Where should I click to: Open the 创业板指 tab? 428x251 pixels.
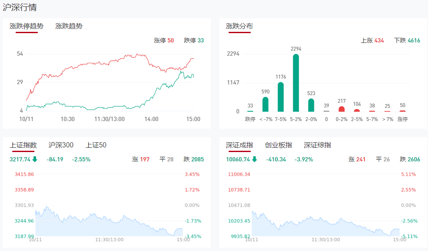(x=278, y=145)
